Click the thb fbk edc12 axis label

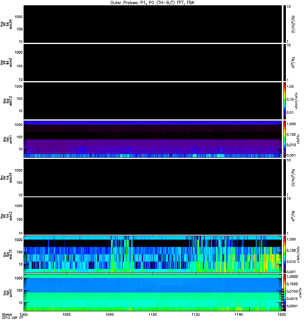(x=7, y=101)
